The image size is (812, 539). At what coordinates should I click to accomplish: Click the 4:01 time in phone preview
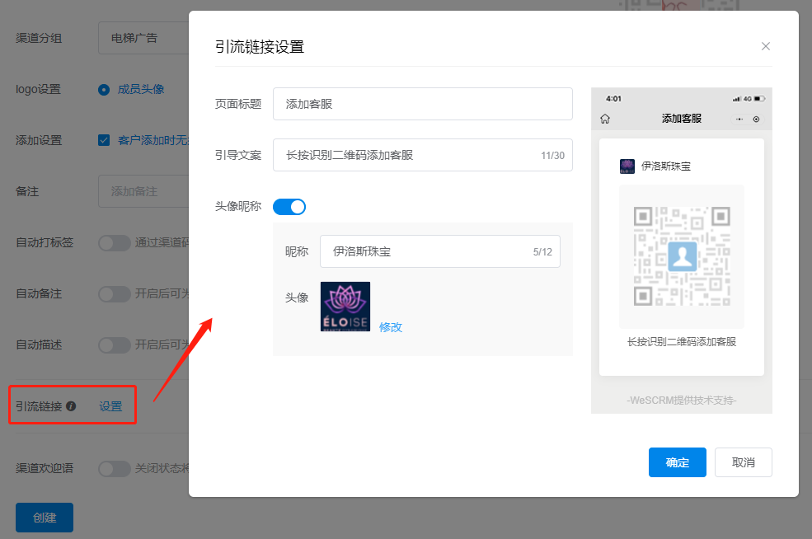click(613, 99)
